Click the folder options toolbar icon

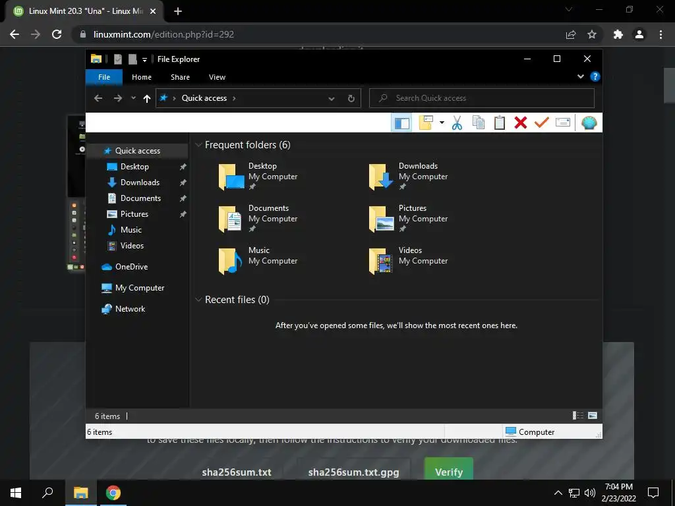click(x=426, y=123)
